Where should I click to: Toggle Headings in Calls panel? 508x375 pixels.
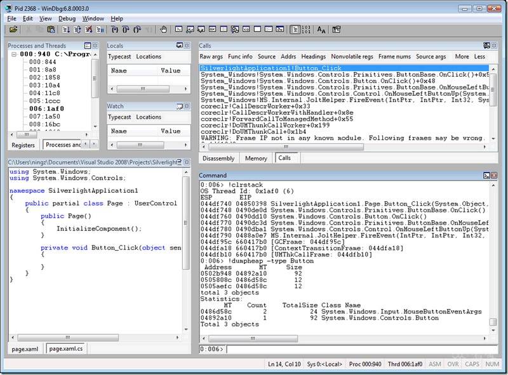[x=313, y=56]
